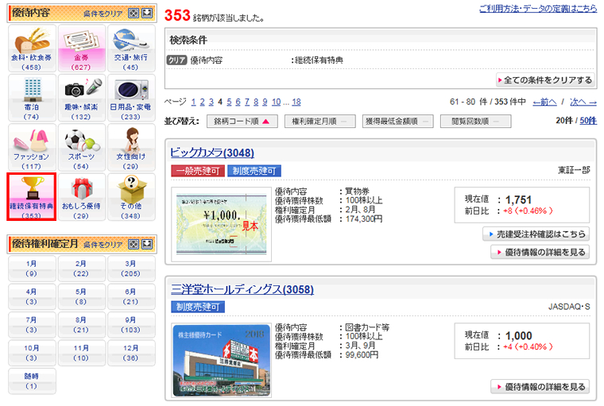Sort by 銘柄コード順
604x406 pixels.
pos(242,122)
